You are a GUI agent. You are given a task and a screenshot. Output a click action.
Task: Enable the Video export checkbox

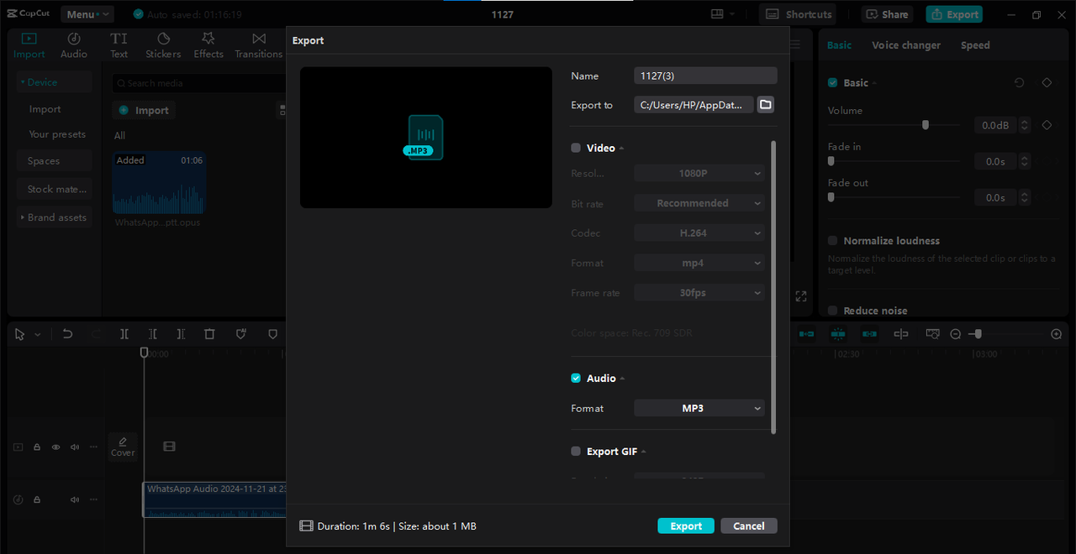[x=576, y=148]
